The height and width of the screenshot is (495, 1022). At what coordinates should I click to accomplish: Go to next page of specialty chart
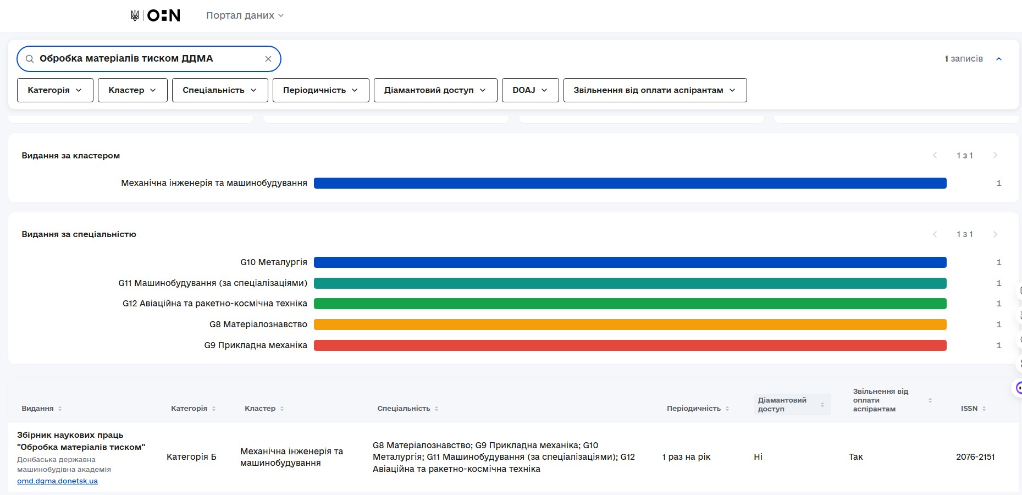995,234
